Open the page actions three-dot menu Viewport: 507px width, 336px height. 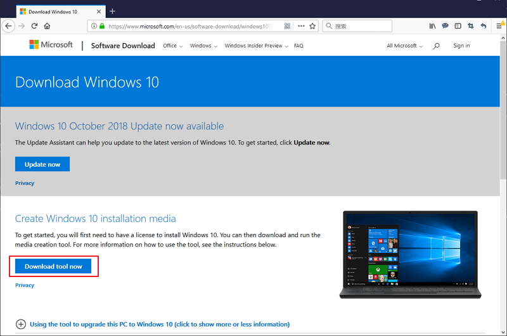(x=301, y=26)
